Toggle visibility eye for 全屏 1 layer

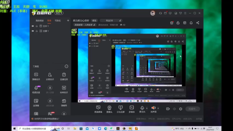pos(33,31)
